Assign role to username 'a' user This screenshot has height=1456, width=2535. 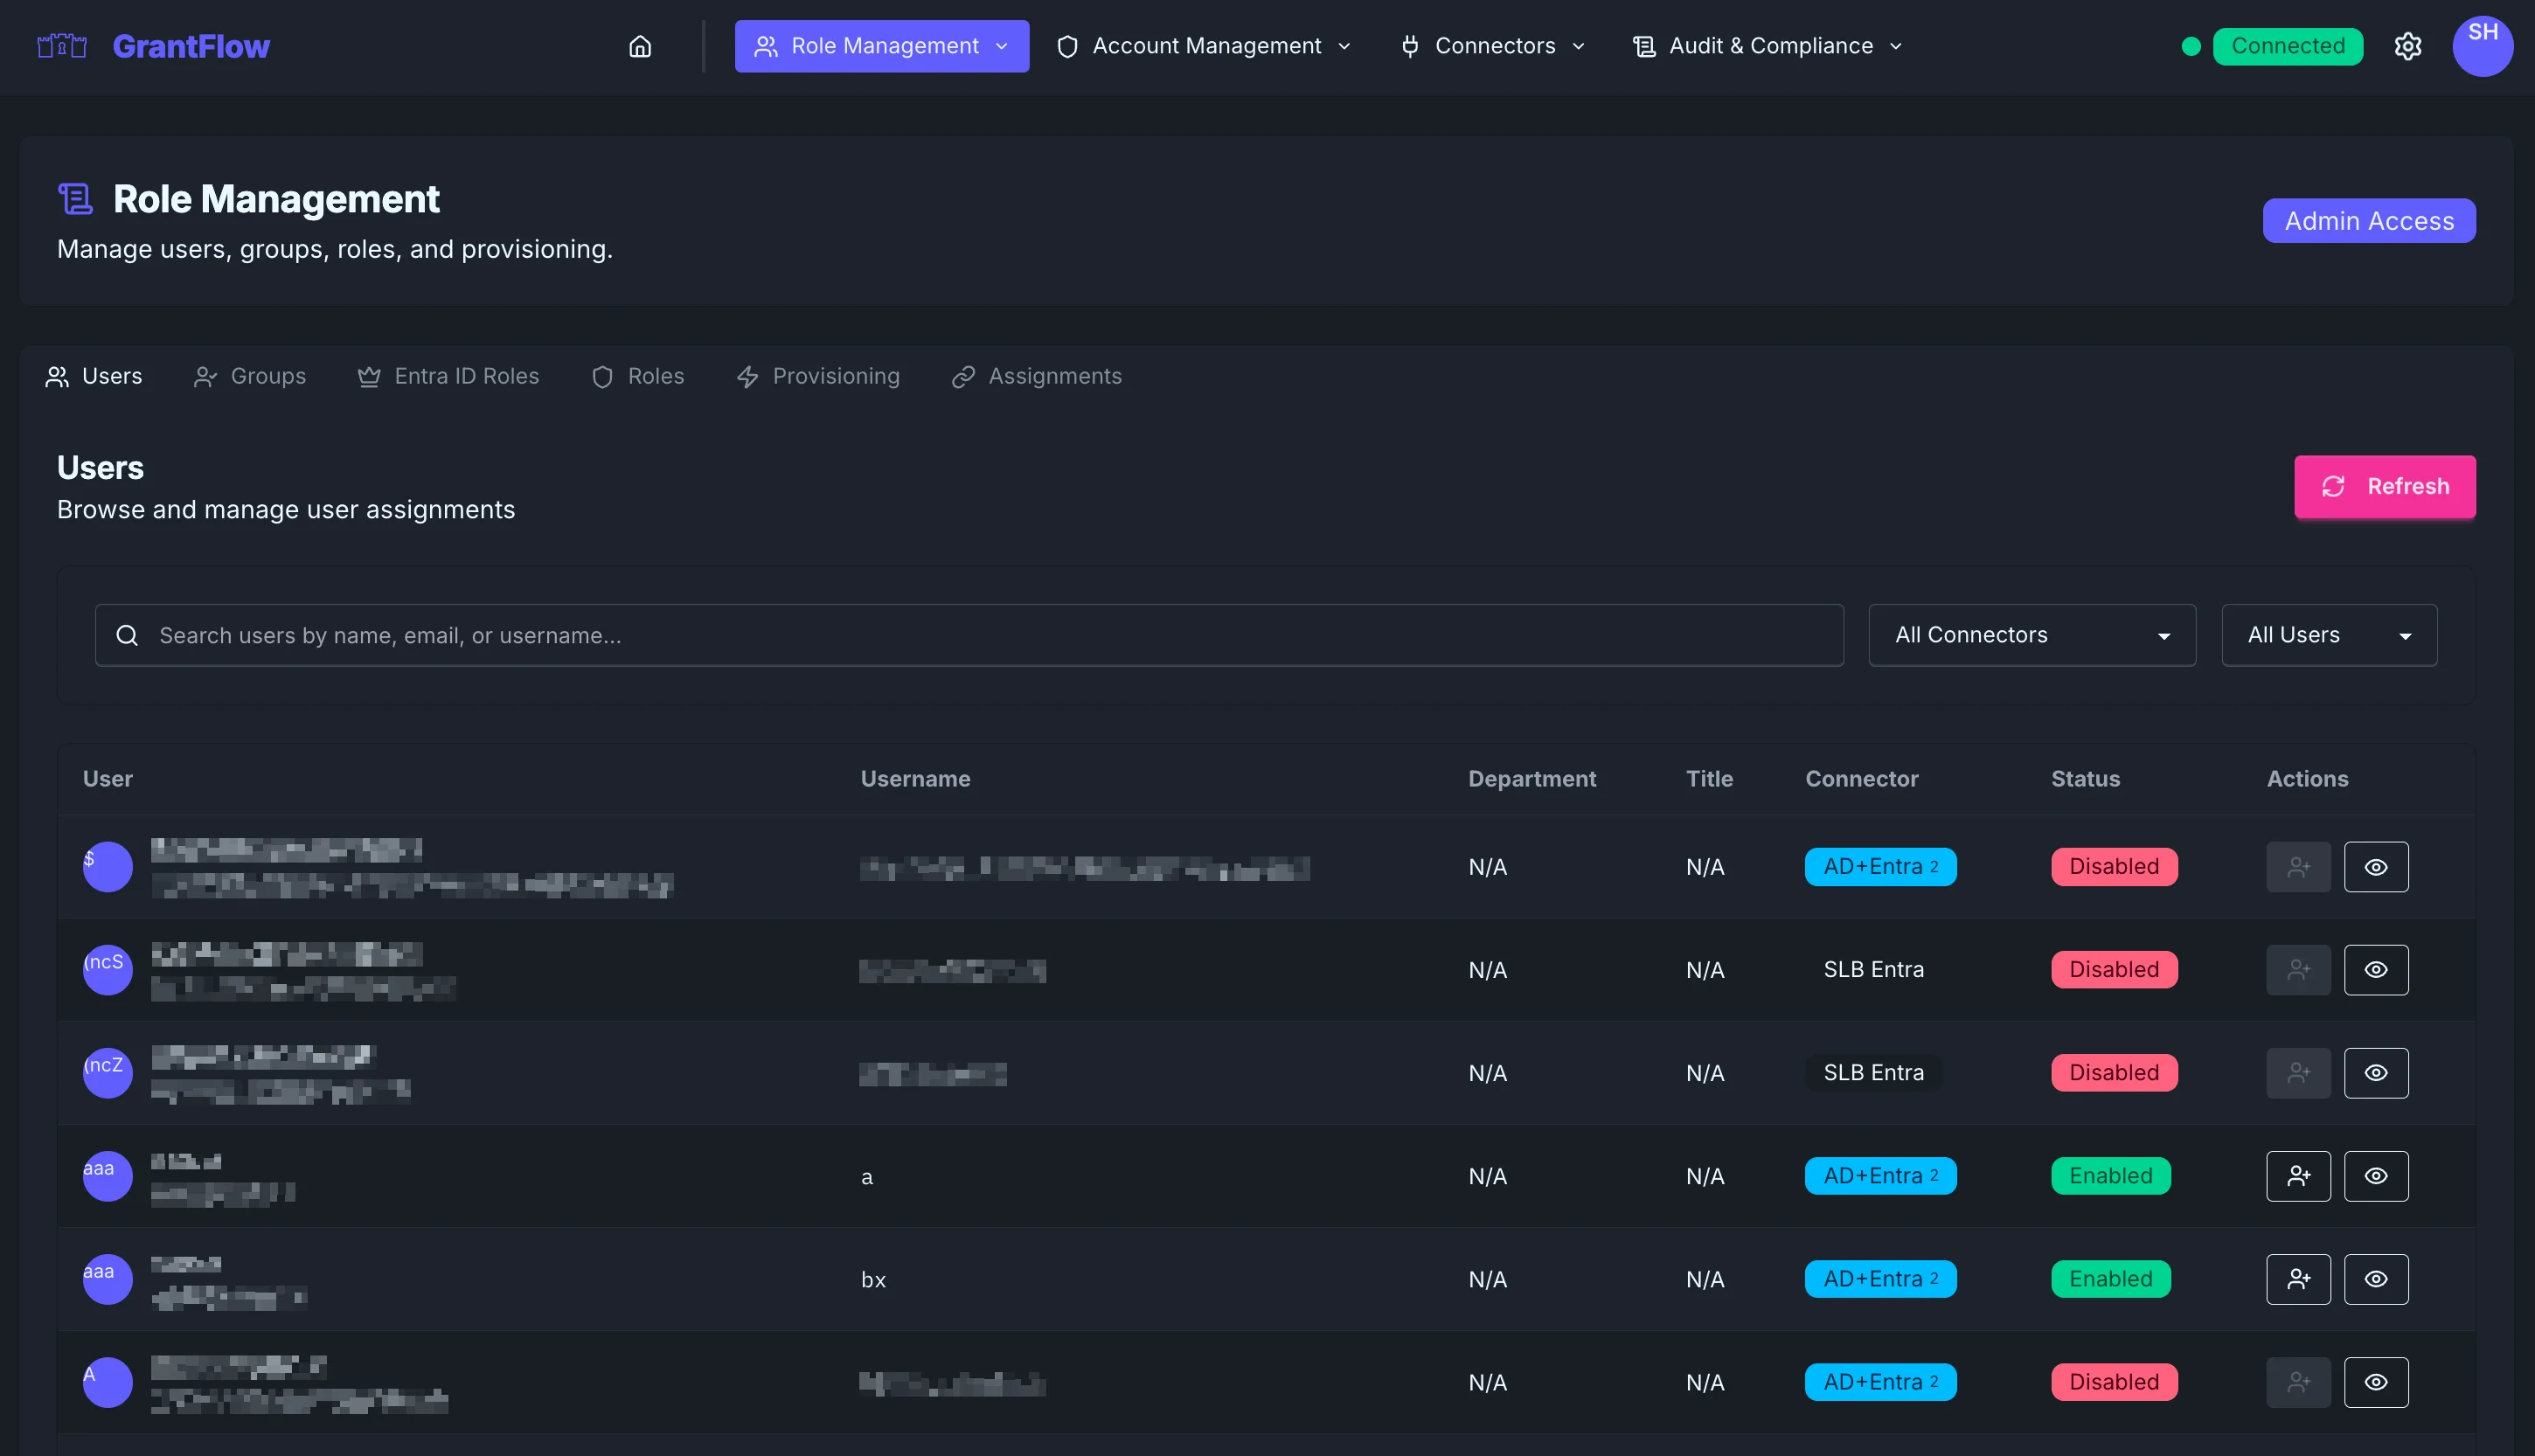(x=2297, y=1176)
